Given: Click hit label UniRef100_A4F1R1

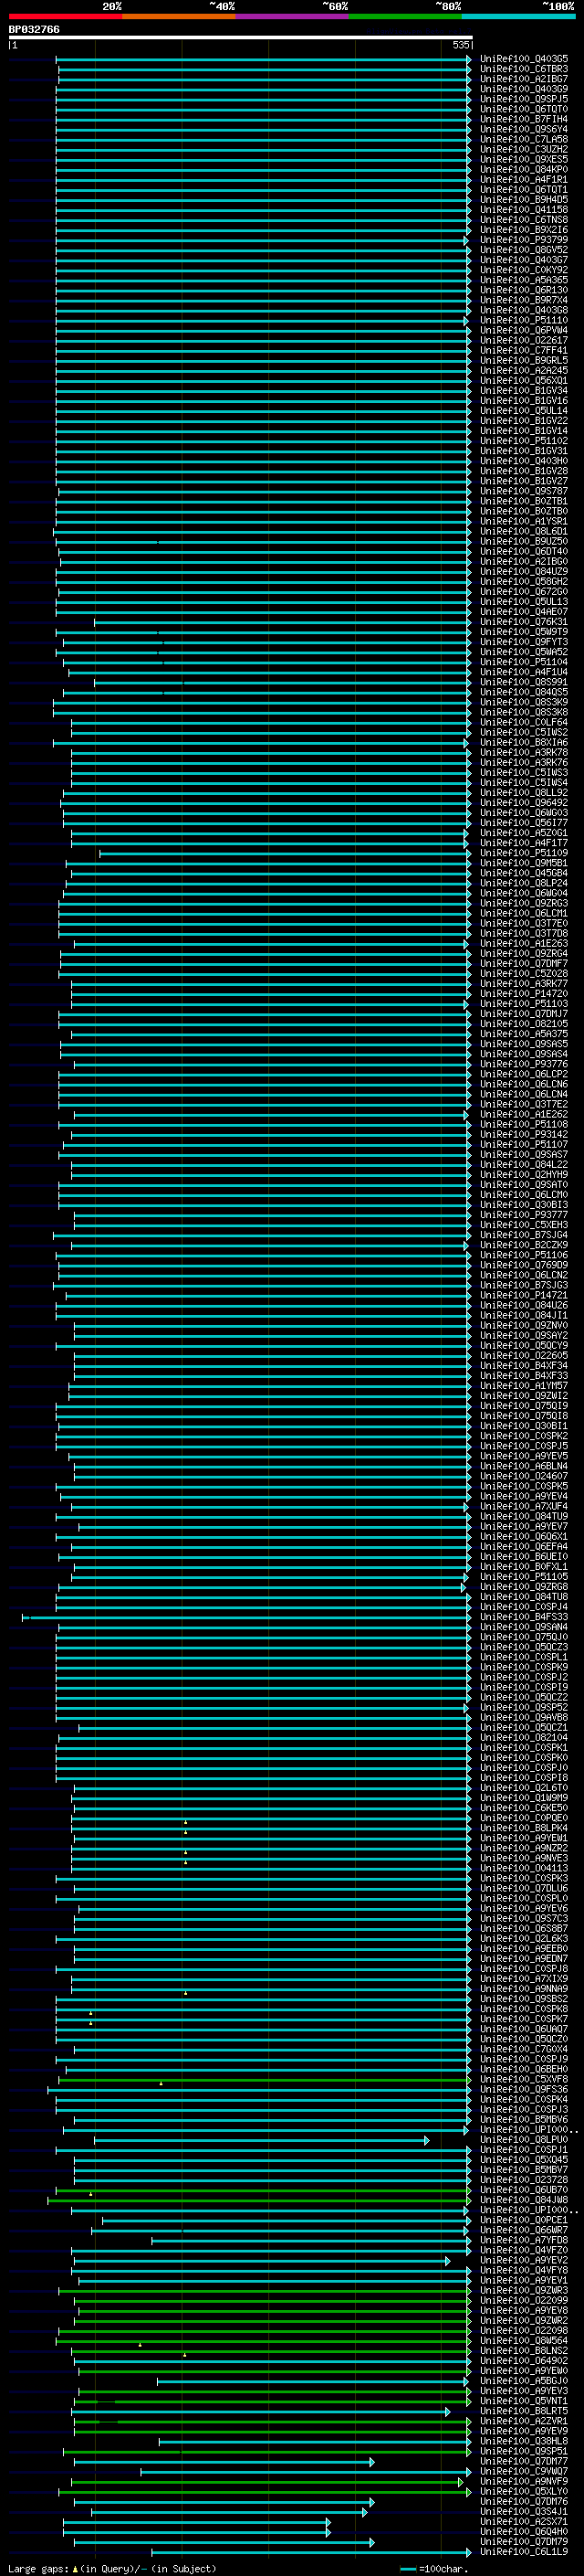Looking at the screenshot, I should [x=523, y=180].
